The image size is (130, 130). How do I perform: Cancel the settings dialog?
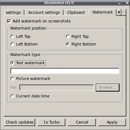coord(82,122)
